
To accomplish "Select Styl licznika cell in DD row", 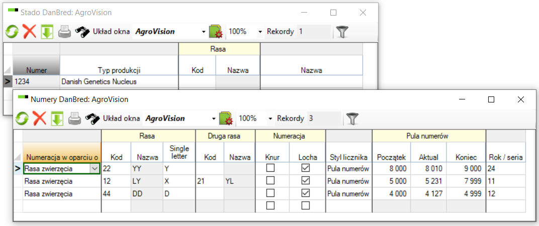I will [349, 194].
